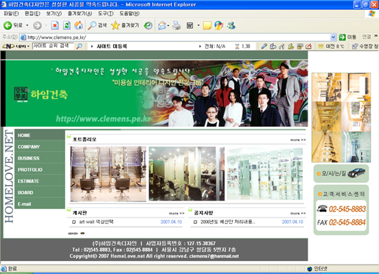Click the Edit document icon
This screenshot has width=379, height=274.
point(190,25)
